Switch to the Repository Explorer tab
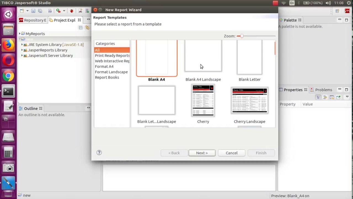Screen dimensions: 353x199 pyautogui.click(x=33, y=20)
